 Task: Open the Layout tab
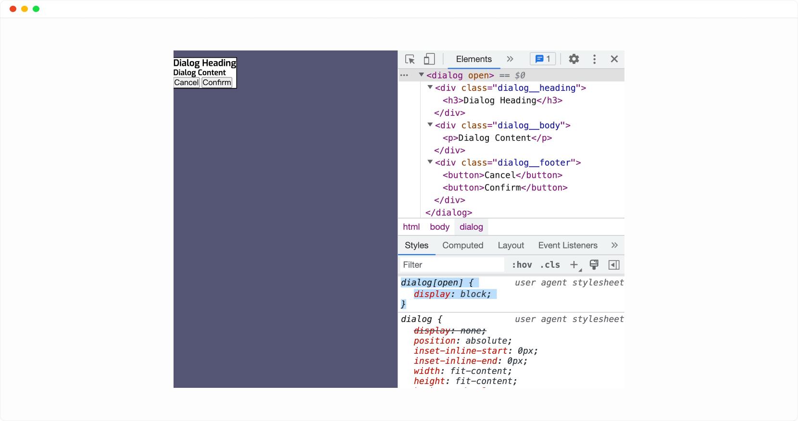(x=511, y=246)
